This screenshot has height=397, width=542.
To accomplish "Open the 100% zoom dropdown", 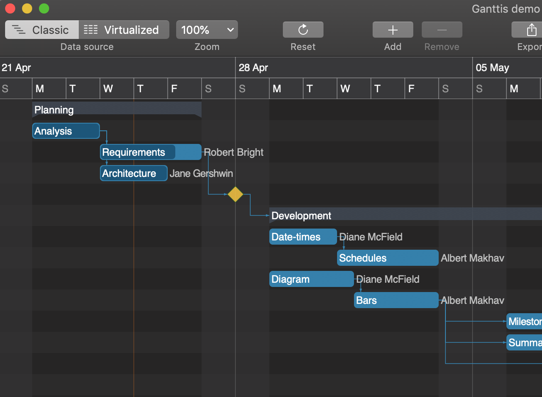I will point(207,30).
